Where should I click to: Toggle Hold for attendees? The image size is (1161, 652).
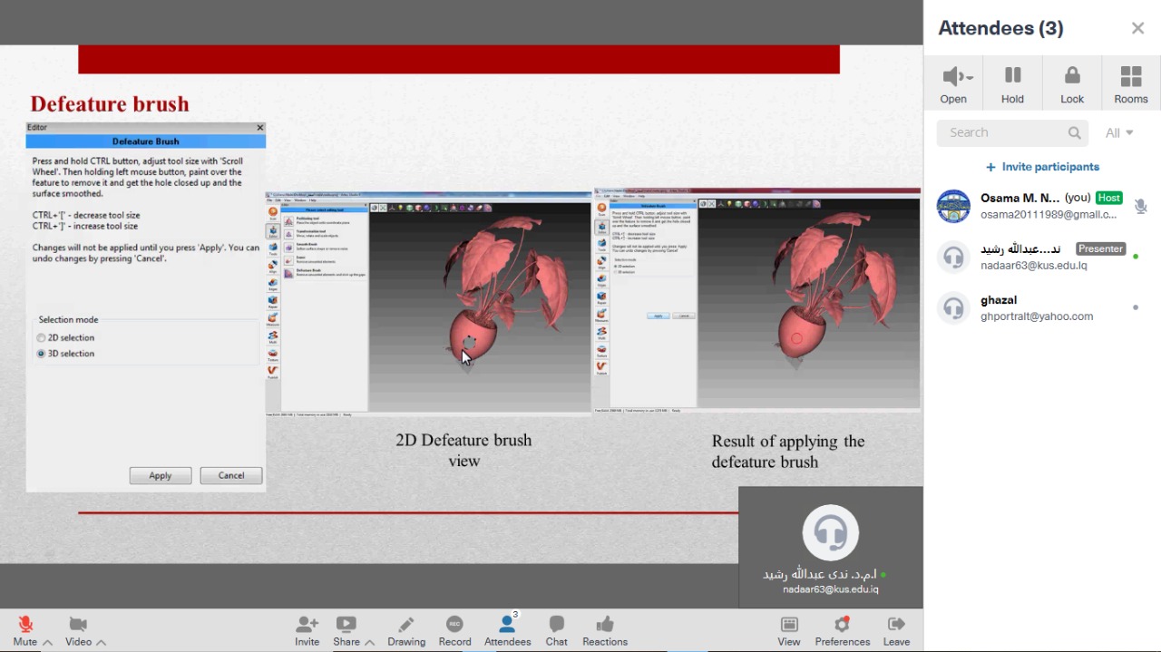click(x=1012, y=83)
